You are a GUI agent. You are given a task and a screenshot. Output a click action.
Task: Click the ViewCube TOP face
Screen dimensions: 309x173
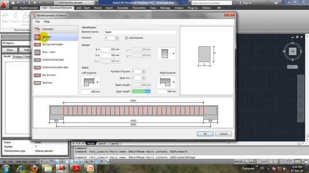tap(293, 51)
